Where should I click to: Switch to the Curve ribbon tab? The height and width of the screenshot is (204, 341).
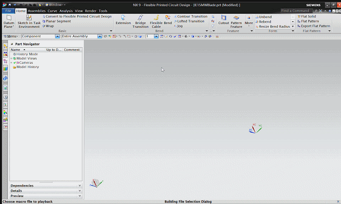52,11
